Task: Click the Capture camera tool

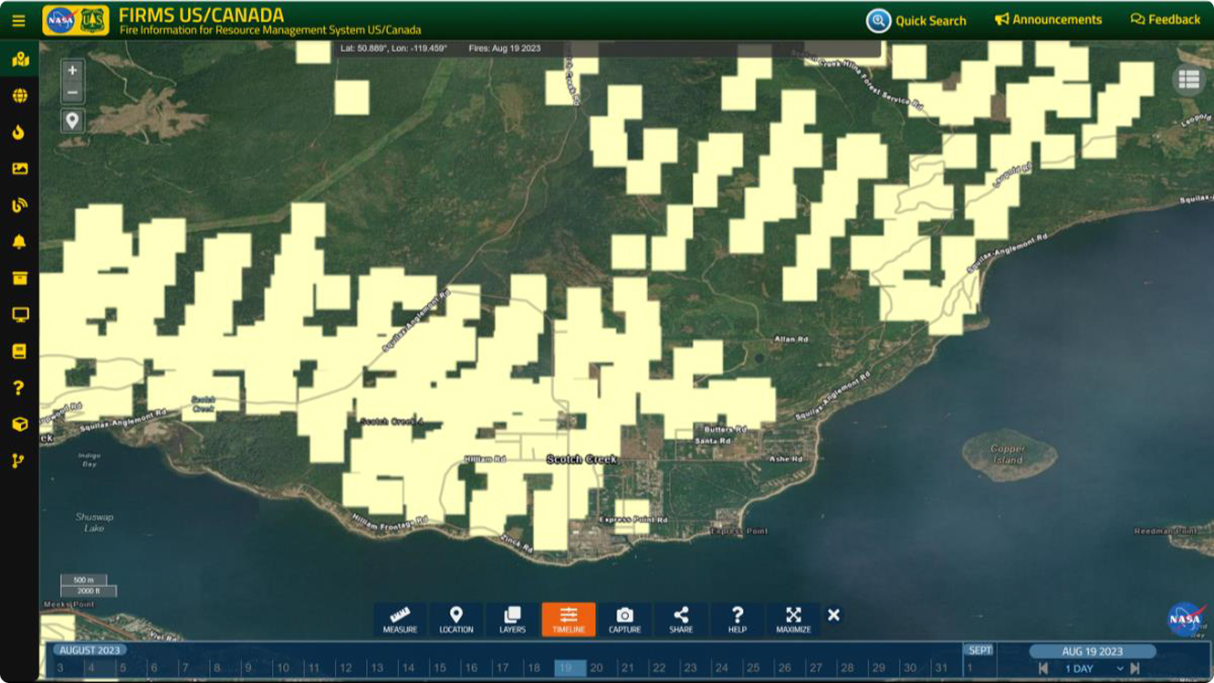Action: click(x=624, y=620)
